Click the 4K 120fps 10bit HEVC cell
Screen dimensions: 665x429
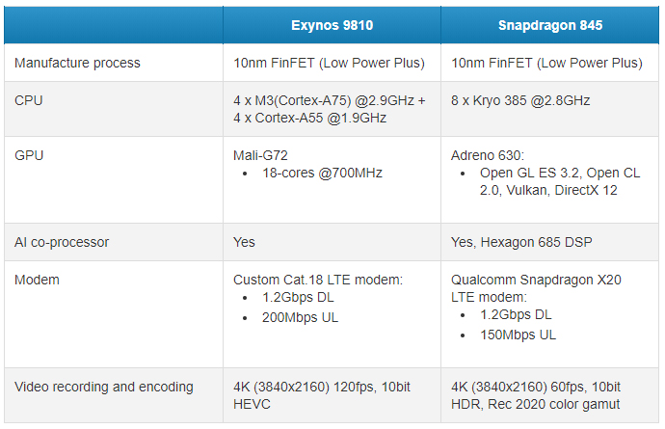(x=323, y=395)
